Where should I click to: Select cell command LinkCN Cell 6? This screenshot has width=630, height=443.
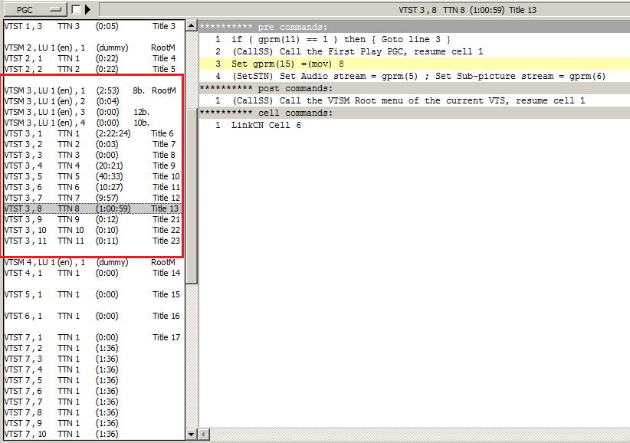(415, 125)
